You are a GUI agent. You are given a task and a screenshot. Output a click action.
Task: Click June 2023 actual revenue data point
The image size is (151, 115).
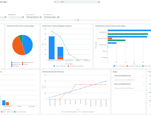click(75, 85)
